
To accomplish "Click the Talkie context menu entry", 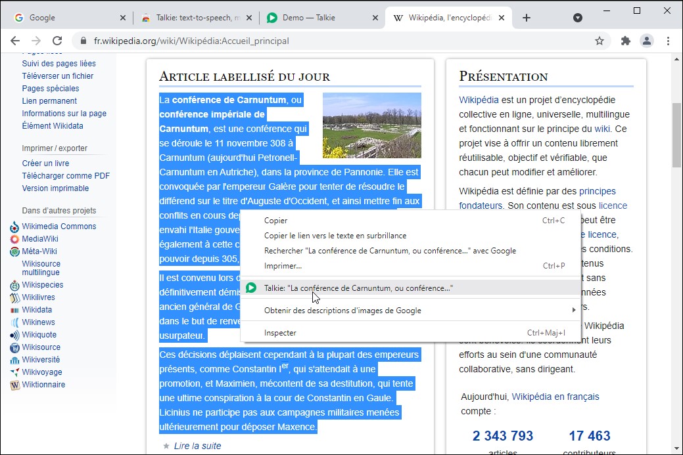I will (358, 288).
